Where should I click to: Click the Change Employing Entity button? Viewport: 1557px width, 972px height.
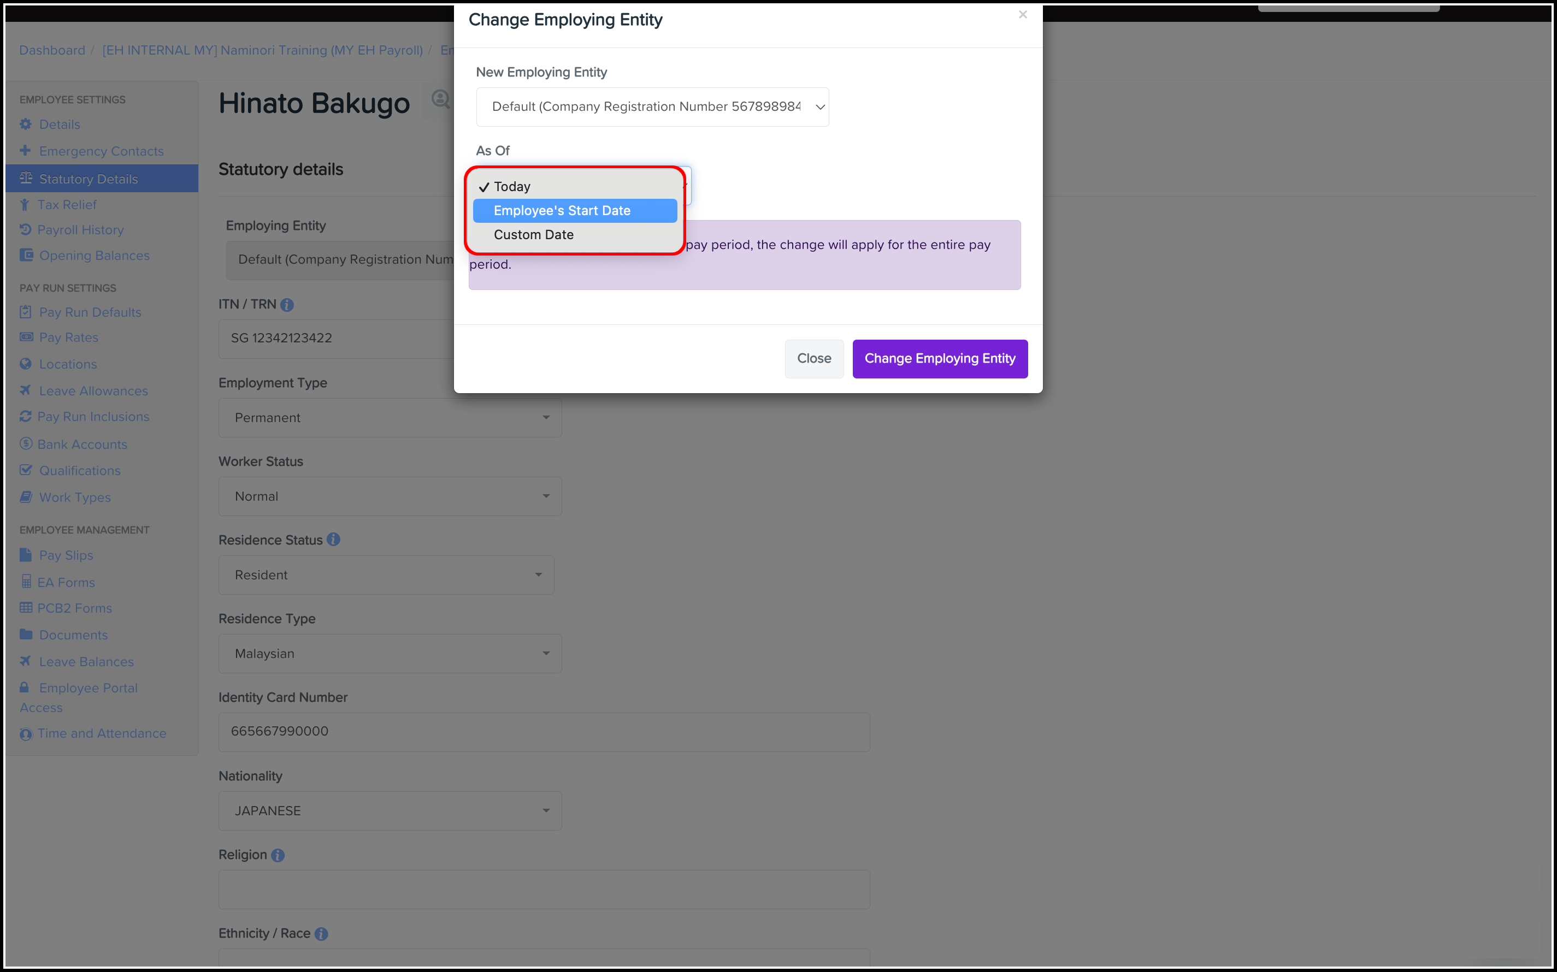[x=940, y=358]
